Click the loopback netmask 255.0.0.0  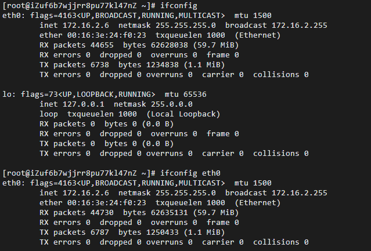[x=174, y=104]
